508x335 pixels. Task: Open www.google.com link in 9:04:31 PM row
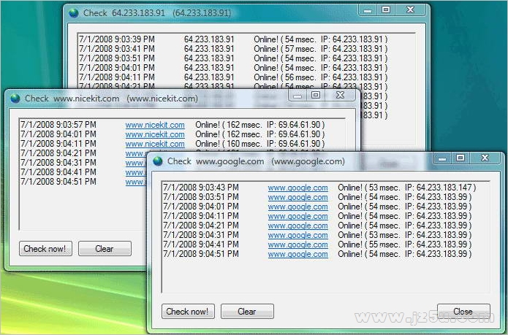(297, 235)
